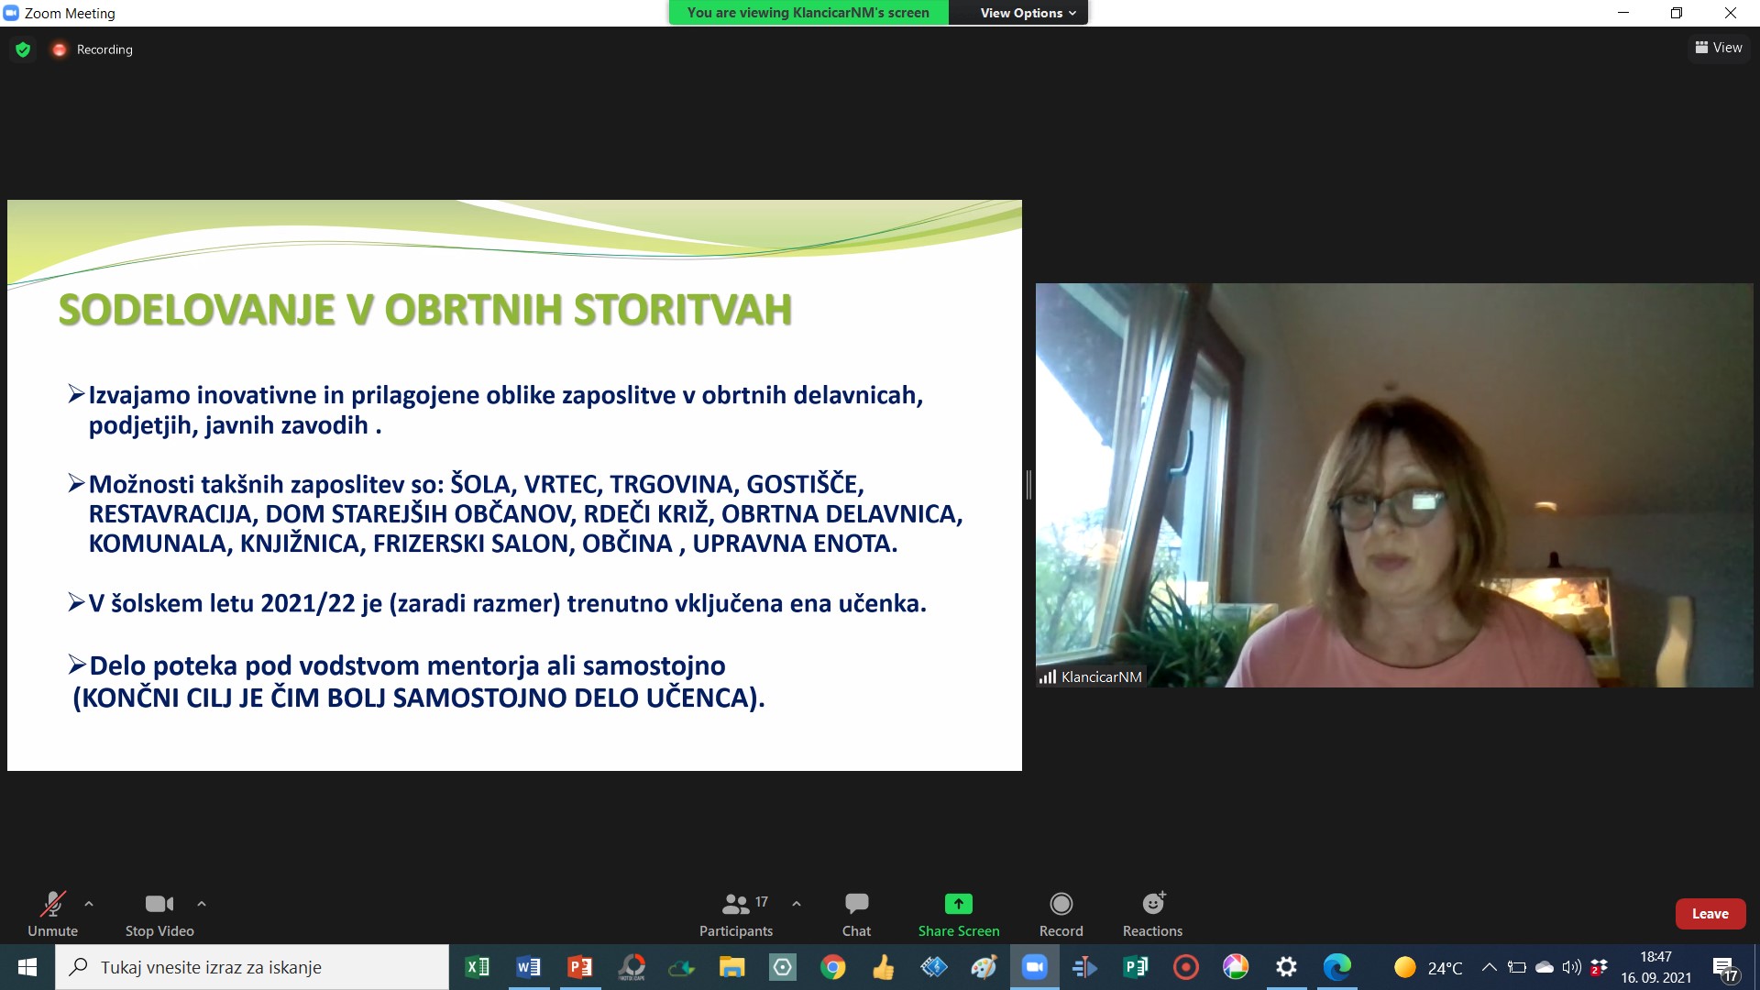This screenshot has width=1760, height=990.
Task: Stop the video camera
Action: (159, 914)
